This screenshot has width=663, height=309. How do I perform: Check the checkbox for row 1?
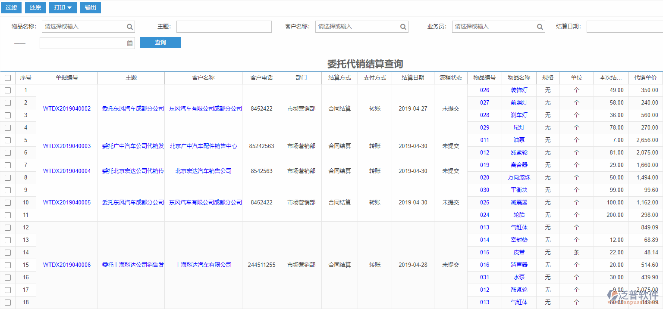[7, 90]
